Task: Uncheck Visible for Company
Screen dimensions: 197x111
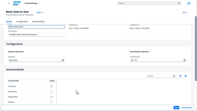Action: point(51,86)
